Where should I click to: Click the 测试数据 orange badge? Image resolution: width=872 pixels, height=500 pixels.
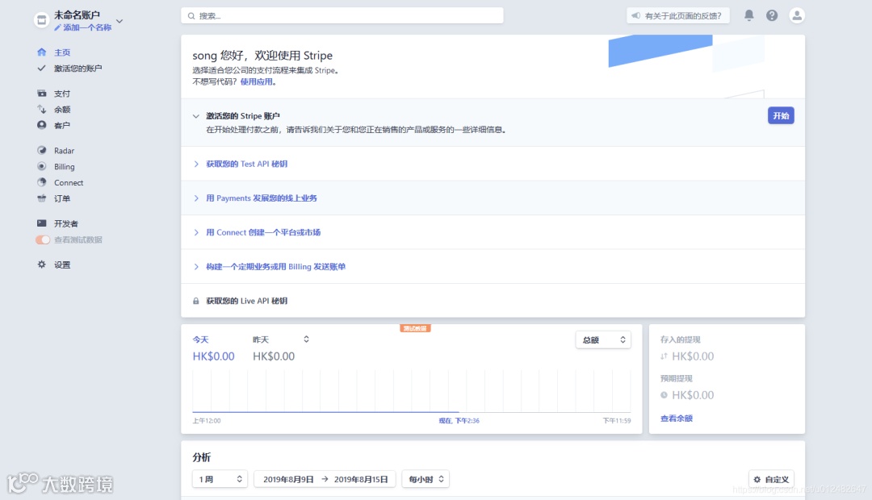[415, 328]
